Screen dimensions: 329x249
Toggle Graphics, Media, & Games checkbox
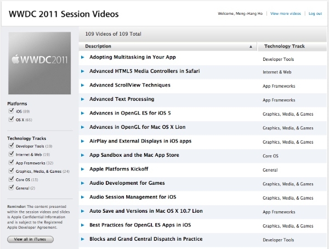(11, 171)
